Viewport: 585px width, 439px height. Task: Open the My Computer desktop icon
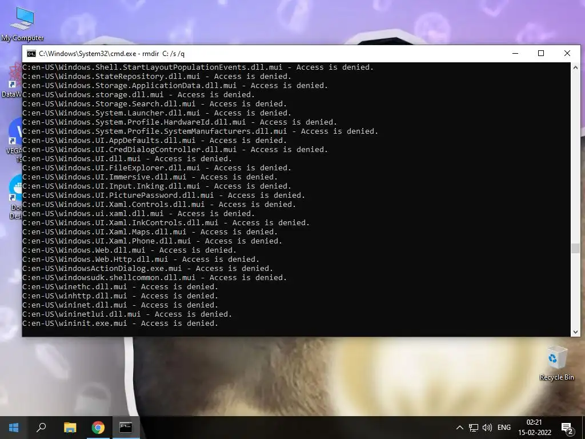(22, 23)
